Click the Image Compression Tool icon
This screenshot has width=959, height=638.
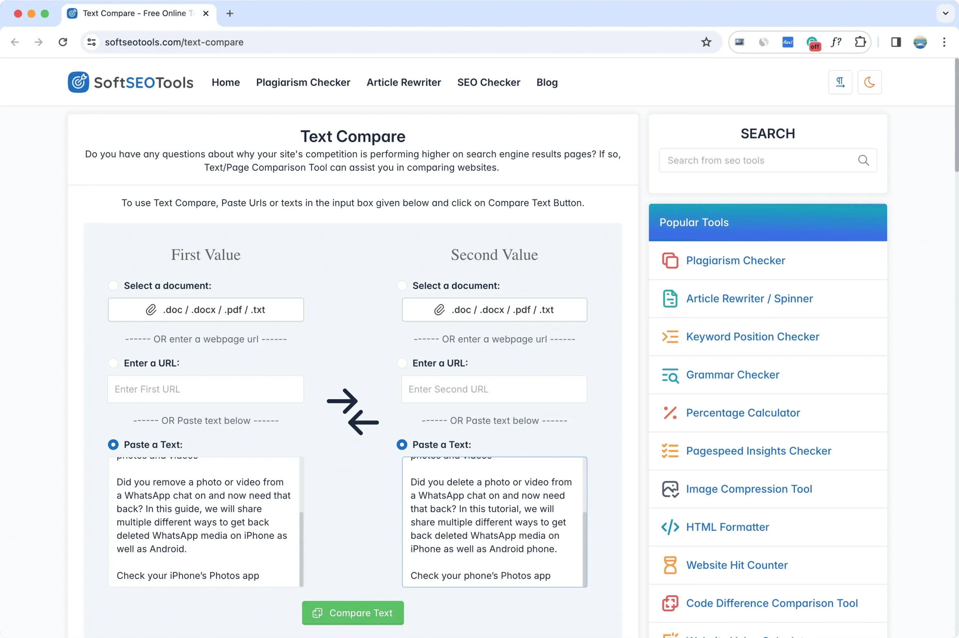pos(669,489)
